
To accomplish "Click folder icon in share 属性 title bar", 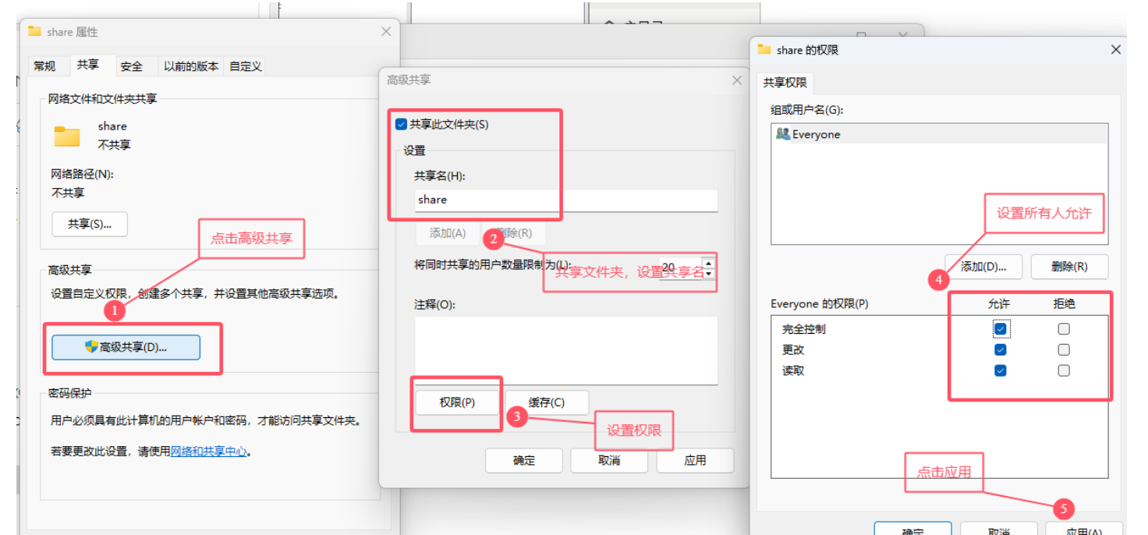I will click(x=34, y=32).
